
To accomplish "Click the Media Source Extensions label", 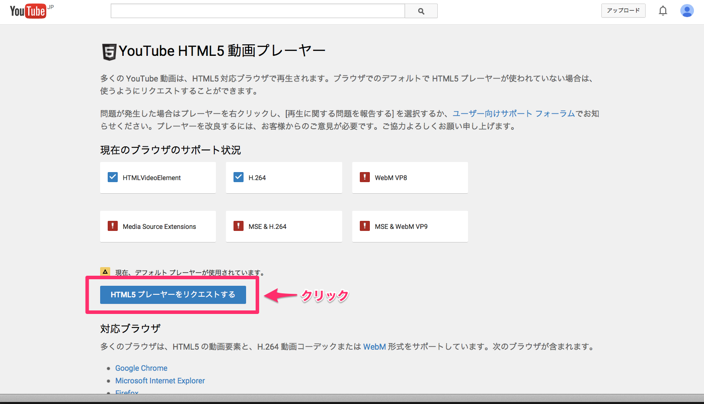I will point(160,226).
